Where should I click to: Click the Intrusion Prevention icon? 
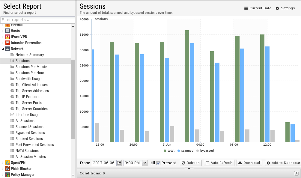click(7, 43)
